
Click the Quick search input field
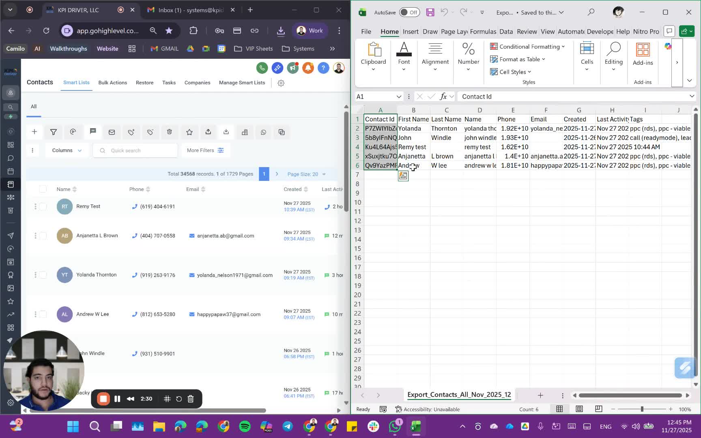tap(135, 150)
